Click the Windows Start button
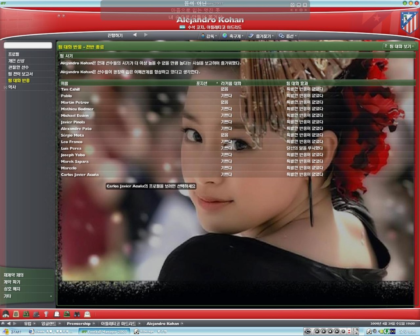This screenshot has height=336, width=420. [x=12, y=331]
